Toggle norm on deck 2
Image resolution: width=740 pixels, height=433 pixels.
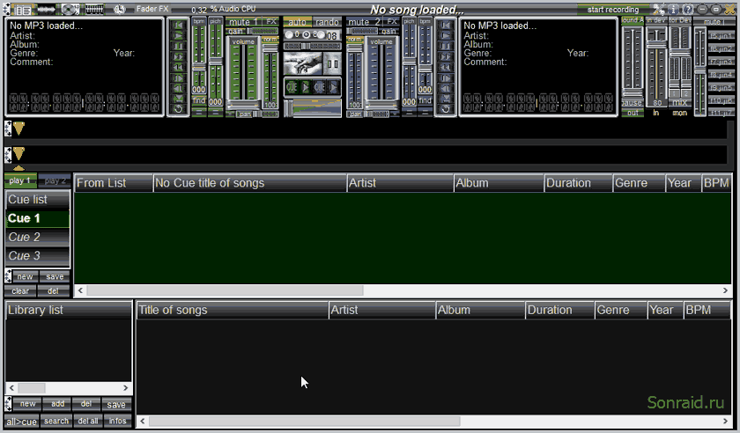click(354, 40)
